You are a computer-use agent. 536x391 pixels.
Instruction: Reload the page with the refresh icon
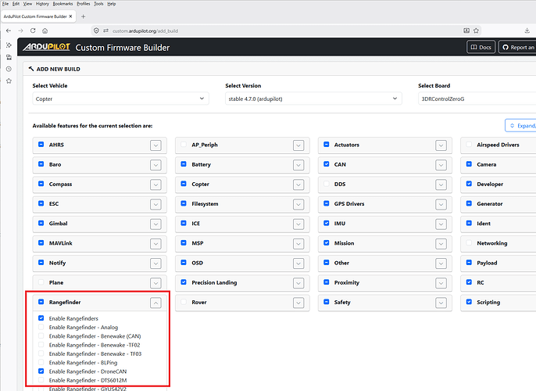pyautogui.click(x=33, y=30)
